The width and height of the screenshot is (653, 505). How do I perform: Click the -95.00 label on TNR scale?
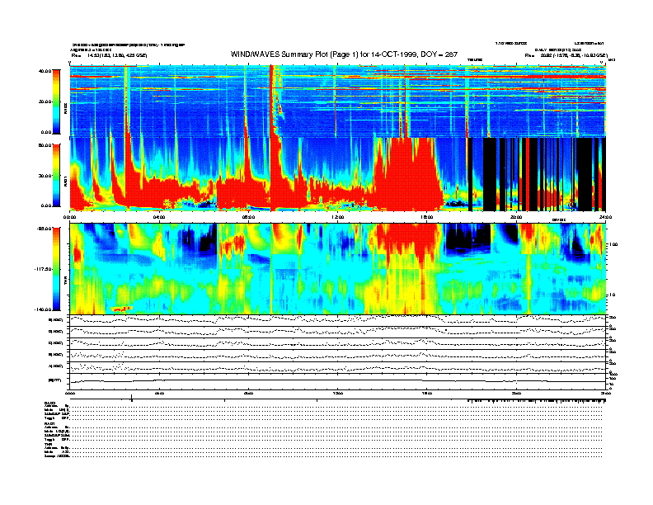[x=44, y=229]
